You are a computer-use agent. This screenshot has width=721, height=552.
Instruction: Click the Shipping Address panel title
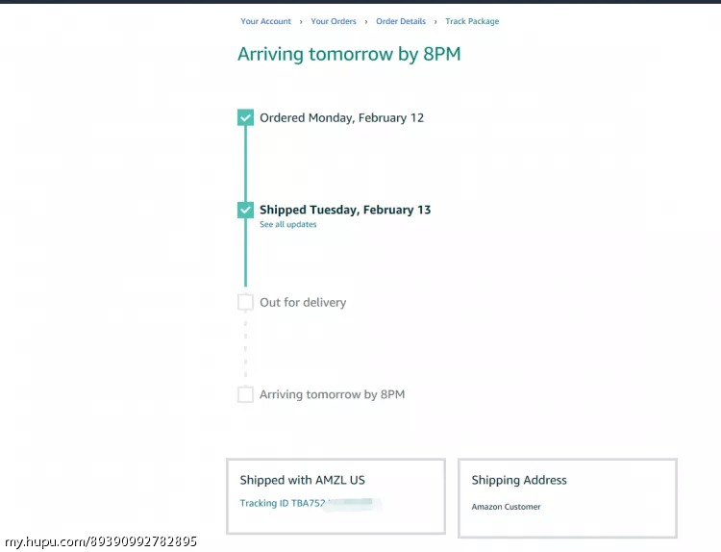pyautogui.click(x=519, y=480)
